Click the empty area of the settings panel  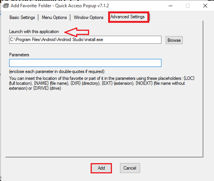pos(104,123)
